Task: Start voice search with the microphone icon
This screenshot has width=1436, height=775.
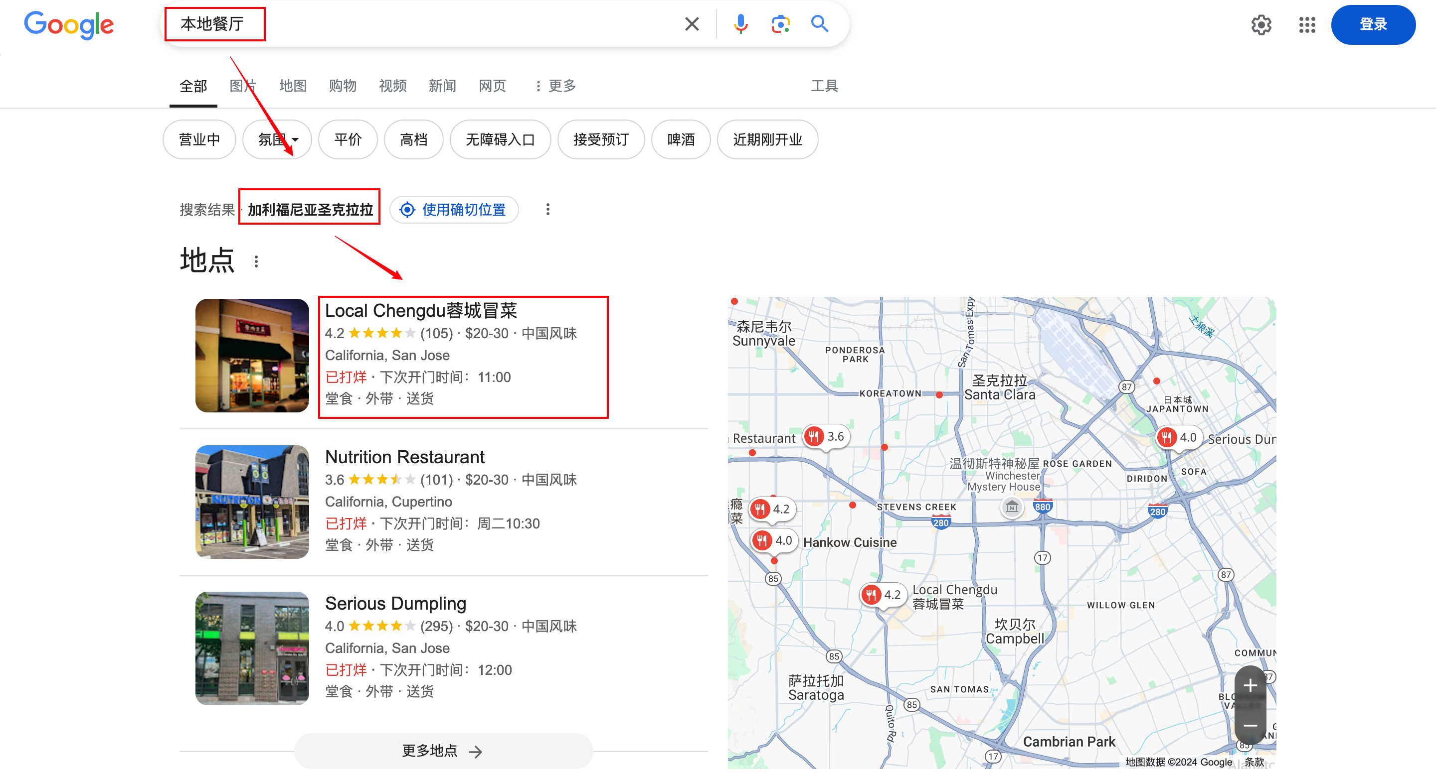Action: 740,24
